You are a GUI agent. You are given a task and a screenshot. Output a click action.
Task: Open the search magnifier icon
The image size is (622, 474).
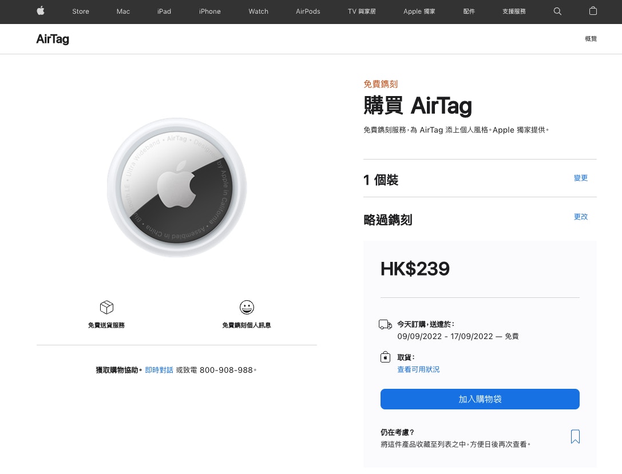[557, 11]
